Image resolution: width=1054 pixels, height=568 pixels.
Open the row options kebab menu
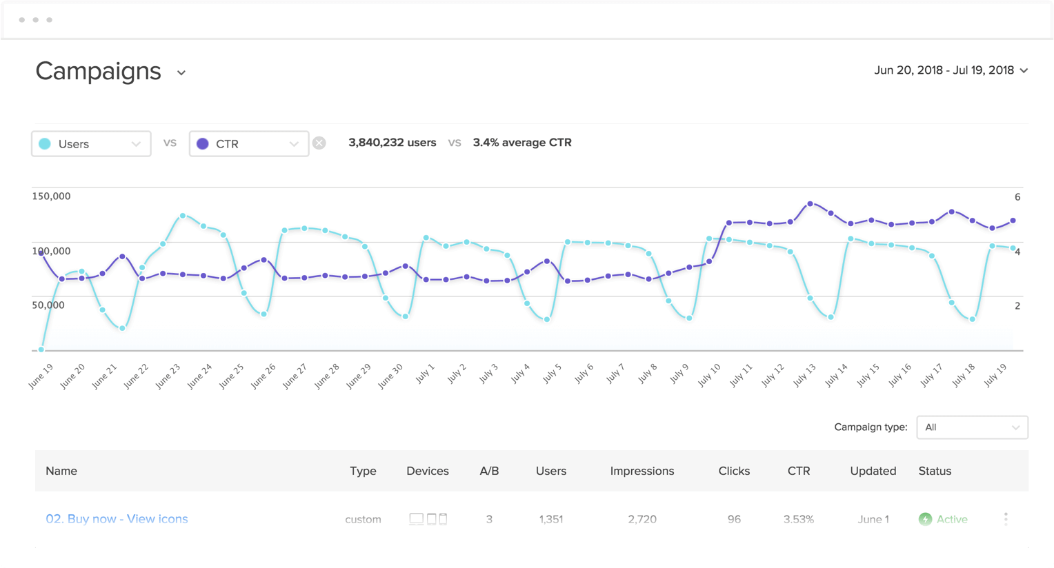[x=1006, y=519]
